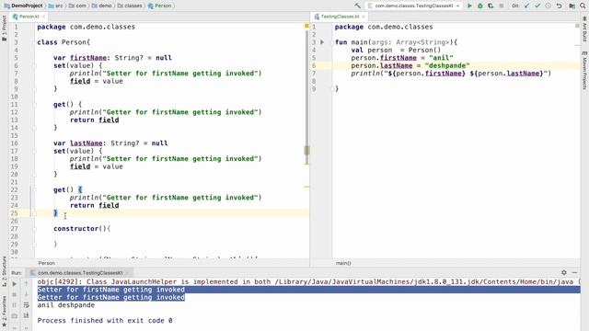Click the 'firstName' property declaration on line 5
Viewport: 589px width, 331px height.
pos(88,58)
